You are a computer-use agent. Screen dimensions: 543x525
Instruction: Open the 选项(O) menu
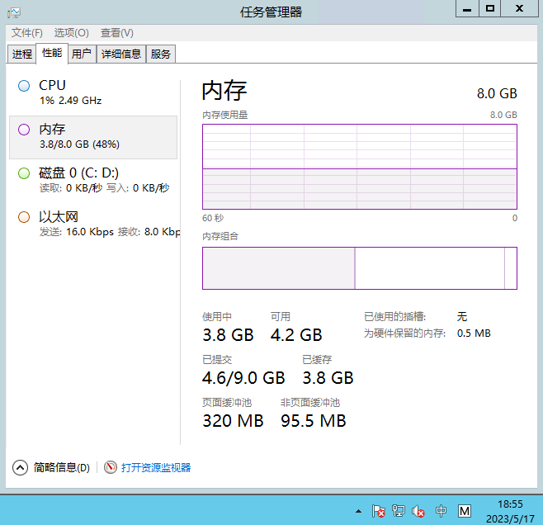point(71,33)
